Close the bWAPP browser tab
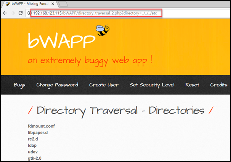Image resolution: width=231 pixels, height=162 pixels. (53, 4)
